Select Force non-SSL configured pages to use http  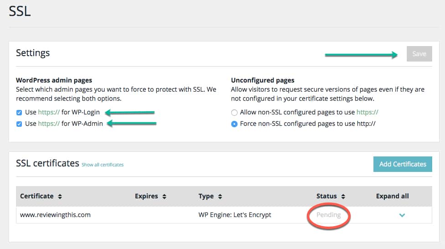[x=234, y=124]
